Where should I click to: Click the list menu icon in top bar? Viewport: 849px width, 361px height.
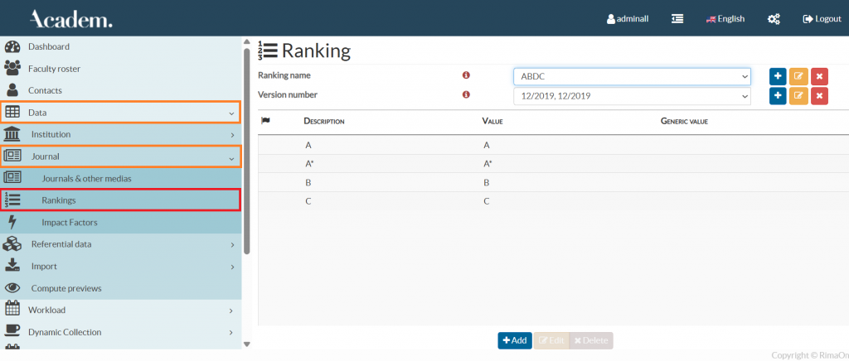[677, 19]
